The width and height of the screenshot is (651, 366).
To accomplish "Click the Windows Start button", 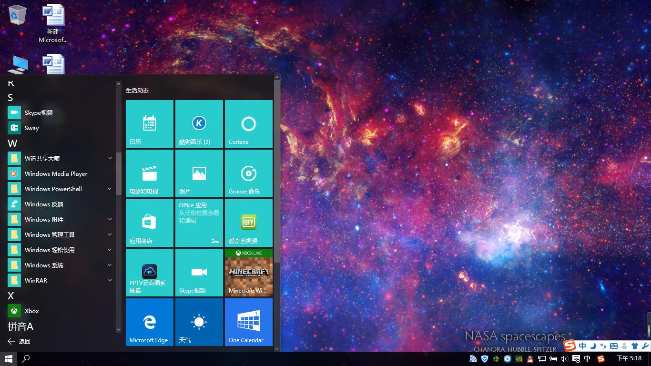I will pyautogui.click(x=8, y=358).
